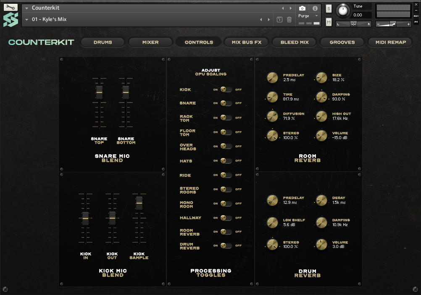Open the instrument edit wrench icon
Viewport: 421px width, 295px height.
tap(11, 7)
